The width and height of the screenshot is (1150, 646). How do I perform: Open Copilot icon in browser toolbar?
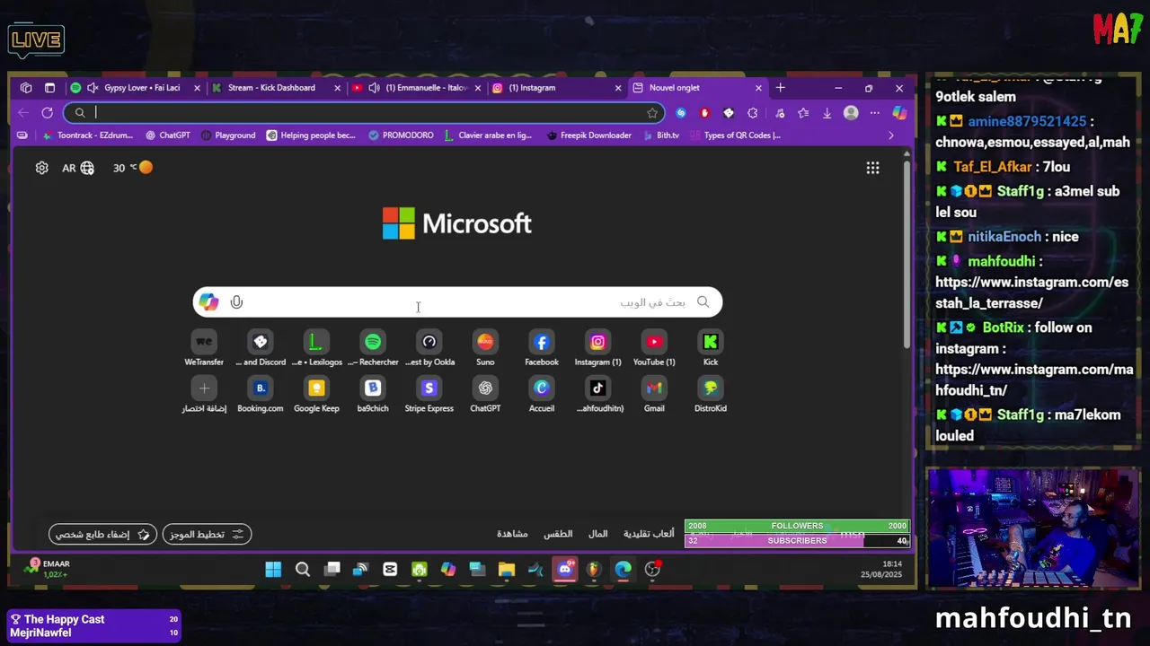[899, 113]
